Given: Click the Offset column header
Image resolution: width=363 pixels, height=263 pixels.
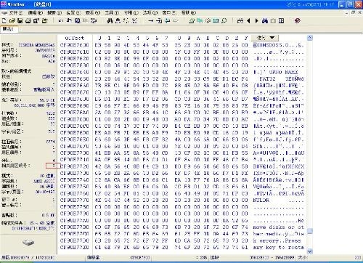Looking at the screenshot, I should [75, 38].
